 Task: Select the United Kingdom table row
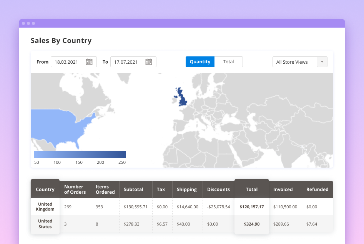click(45, 207)
